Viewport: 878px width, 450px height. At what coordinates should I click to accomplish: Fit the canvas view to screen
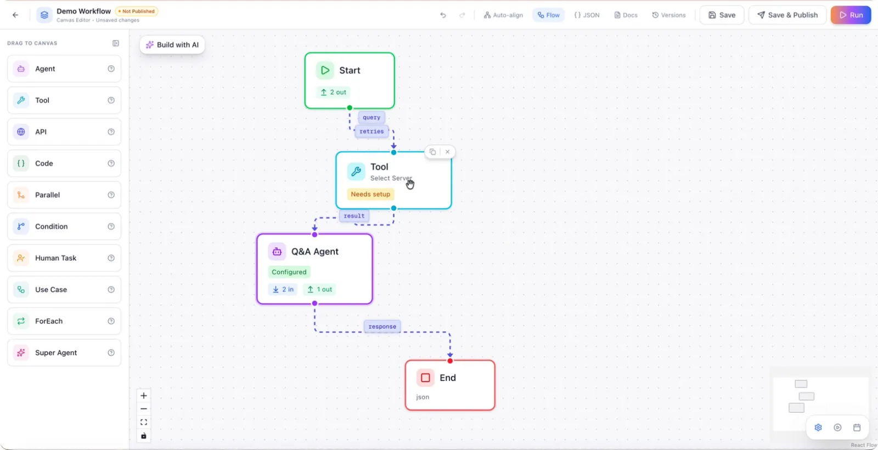pyautogui.click(x=144, y=423)
